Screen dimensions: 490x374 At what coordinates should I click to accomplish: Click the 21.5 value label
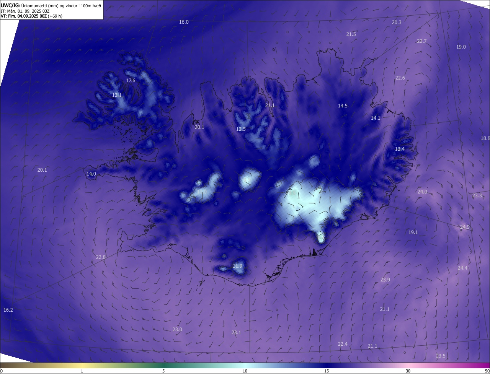pyautogui.click(x=351, y=34)
